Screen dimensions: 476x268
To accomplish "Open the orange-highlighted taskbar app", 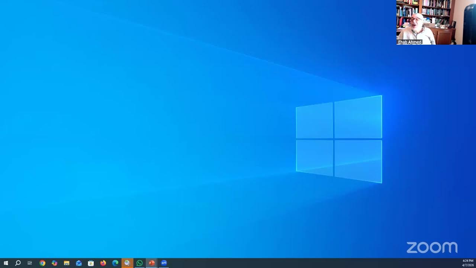I will tap(127, 263).
